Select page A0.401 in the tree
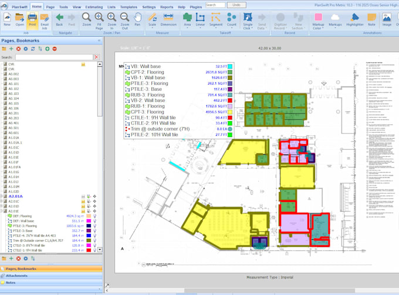399x295 pixels. [13, 123]
